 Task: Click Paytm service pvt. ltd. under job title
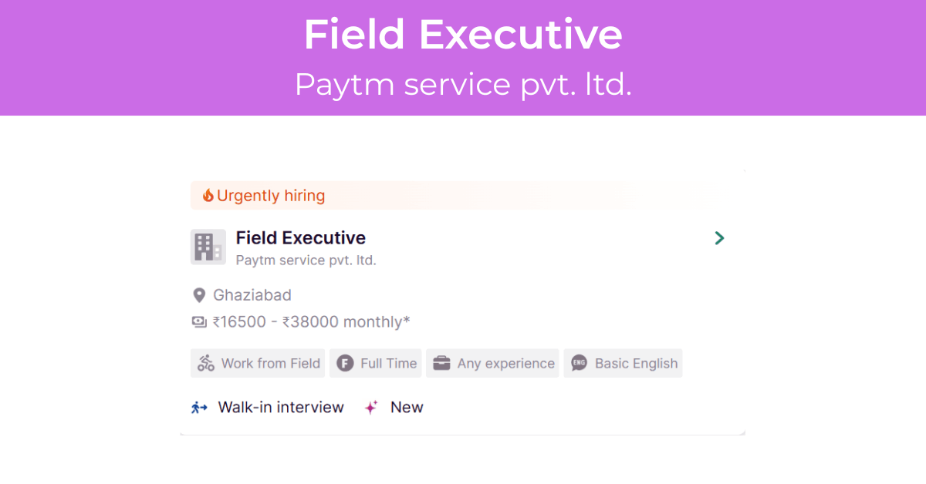click(306, 260)
